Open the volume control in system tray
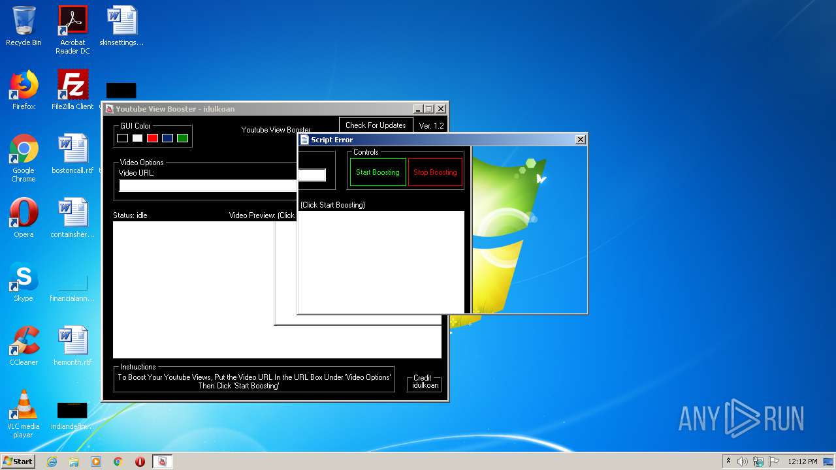 coord(743,462)
